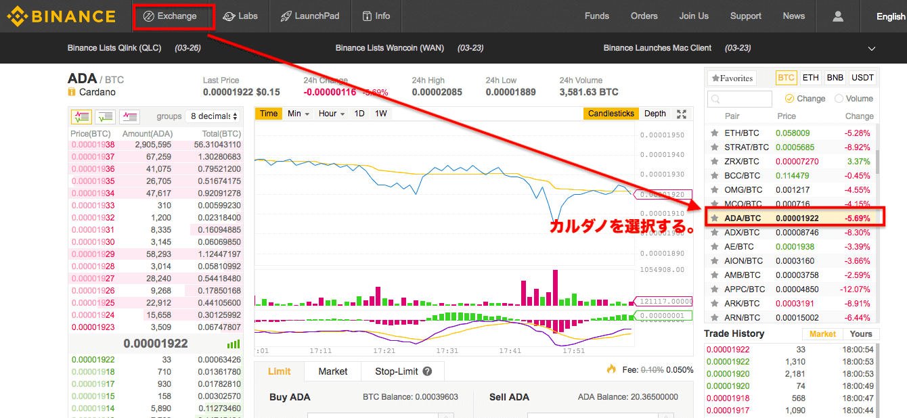Open the groups decimals dropdown
Viewport: 907px width, 418px height.
(213, 116)
